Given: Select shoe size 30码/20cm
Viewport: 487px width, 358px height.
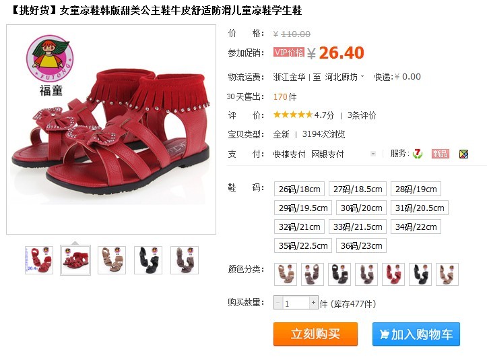Looking at the screenshot, I should [361, 208].
